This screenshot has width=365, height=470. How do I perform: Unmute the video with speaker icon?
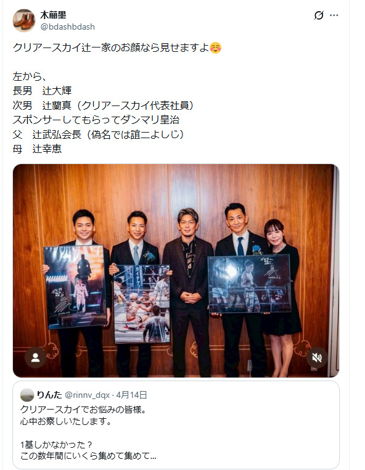click(317, 357)
